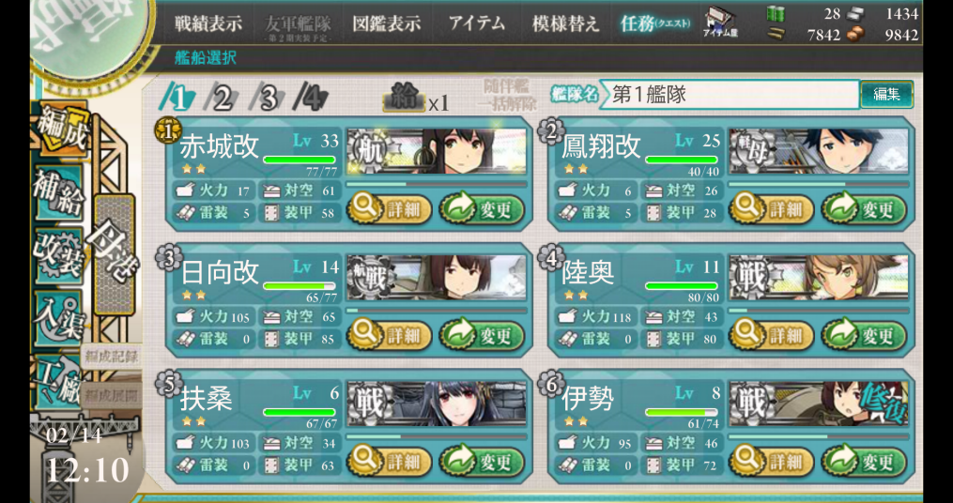Screen dimensions: 953x503
Task: Open the 補給 resupply sidebar icon
Action: (x=61, y=193)
